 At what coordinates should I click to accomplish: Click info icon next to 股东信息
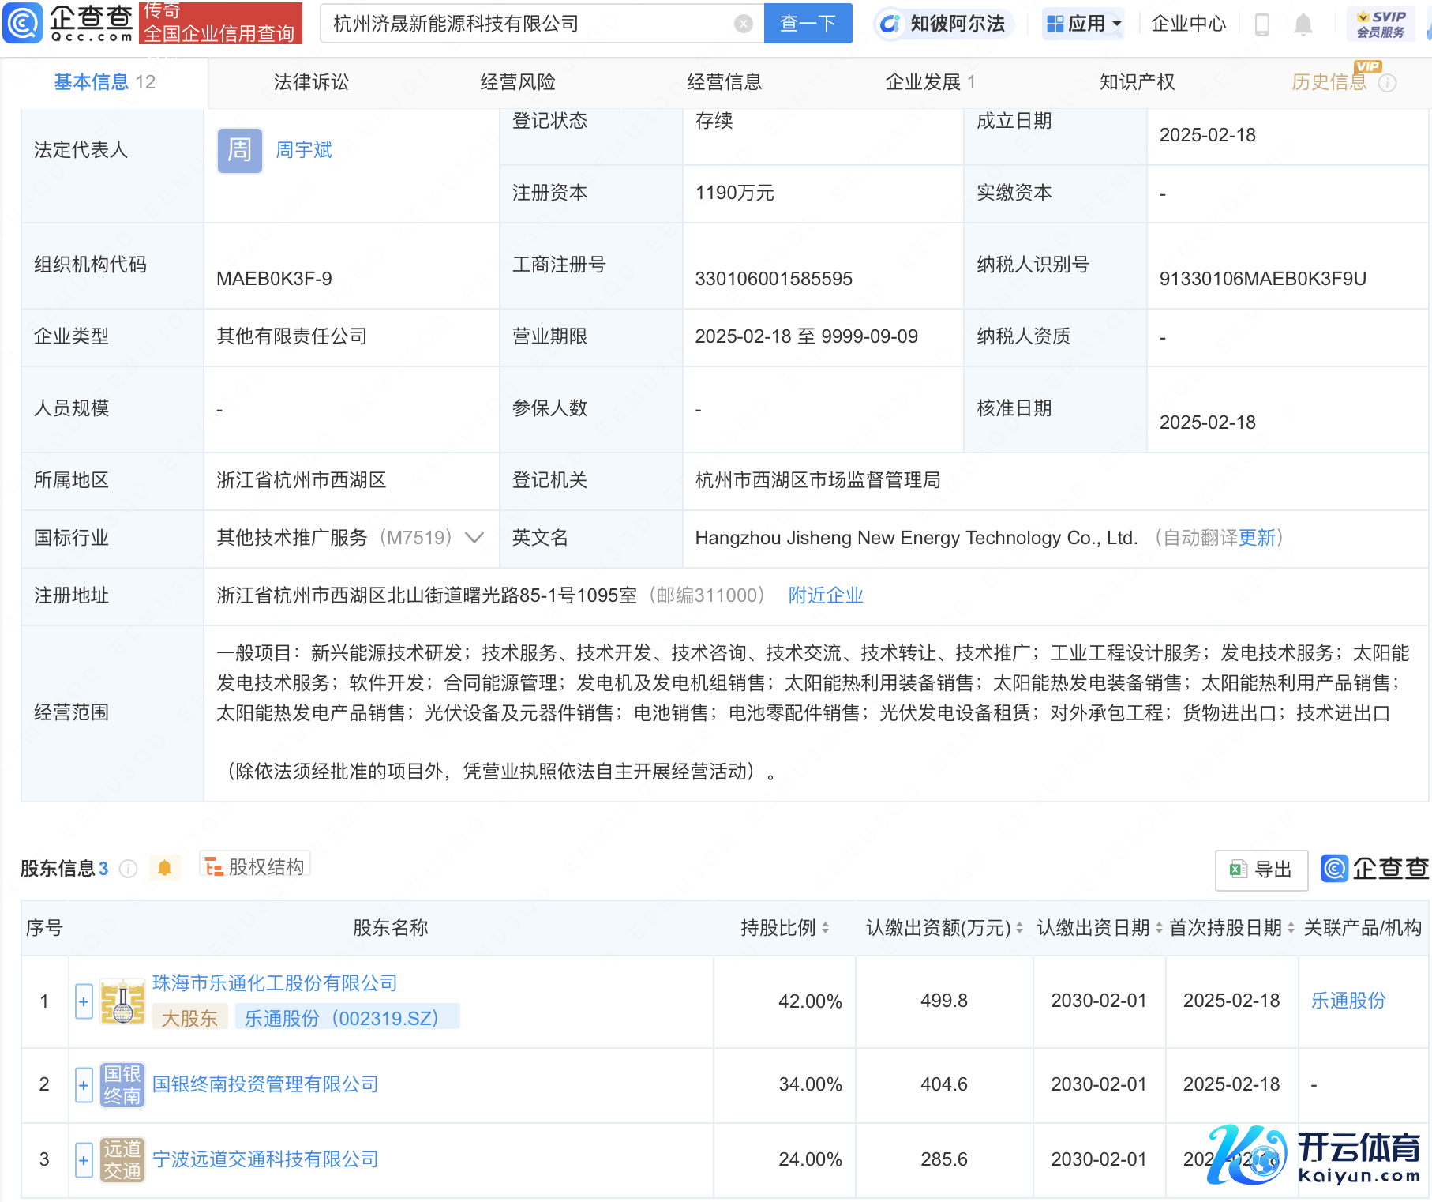[x=128, y=869]
